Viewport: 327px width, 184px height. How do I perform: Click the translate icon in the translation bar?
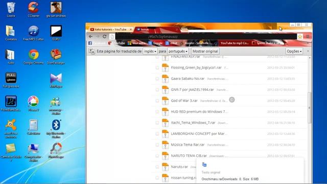pos(91,51)
